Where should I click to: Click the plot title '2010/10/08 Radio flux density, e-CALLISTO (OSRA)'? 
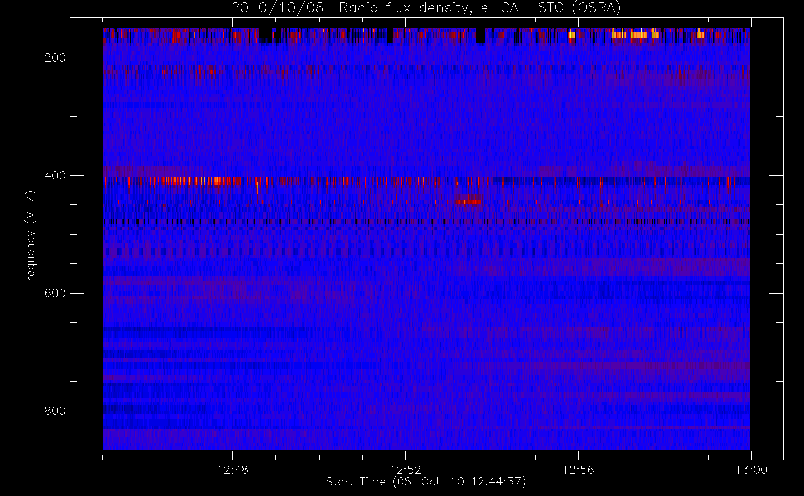[426, 8]
